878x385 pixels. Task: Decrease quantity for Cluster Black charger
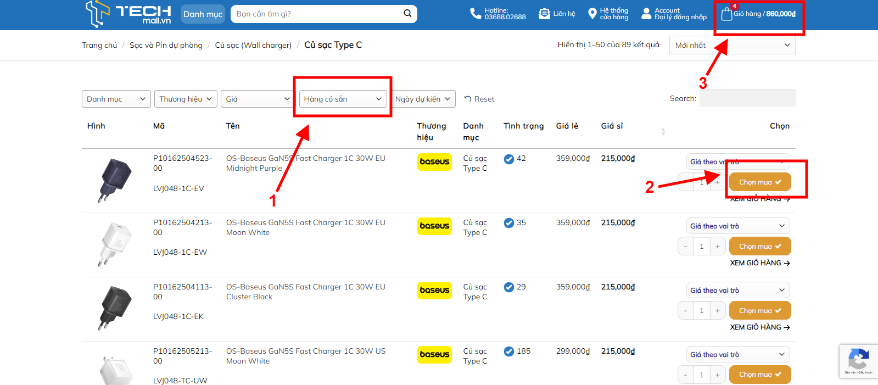pyautogui.click(x=685, y=311)
